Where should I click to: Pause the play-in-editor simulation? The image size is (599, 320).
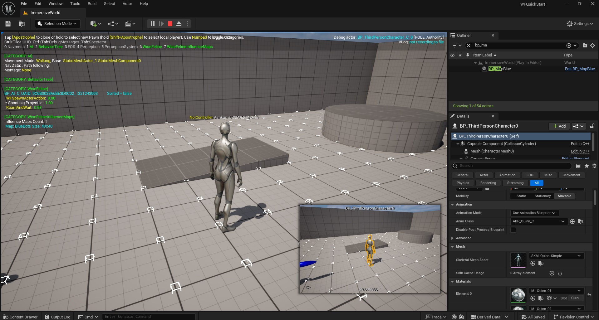tap(152, 24)
